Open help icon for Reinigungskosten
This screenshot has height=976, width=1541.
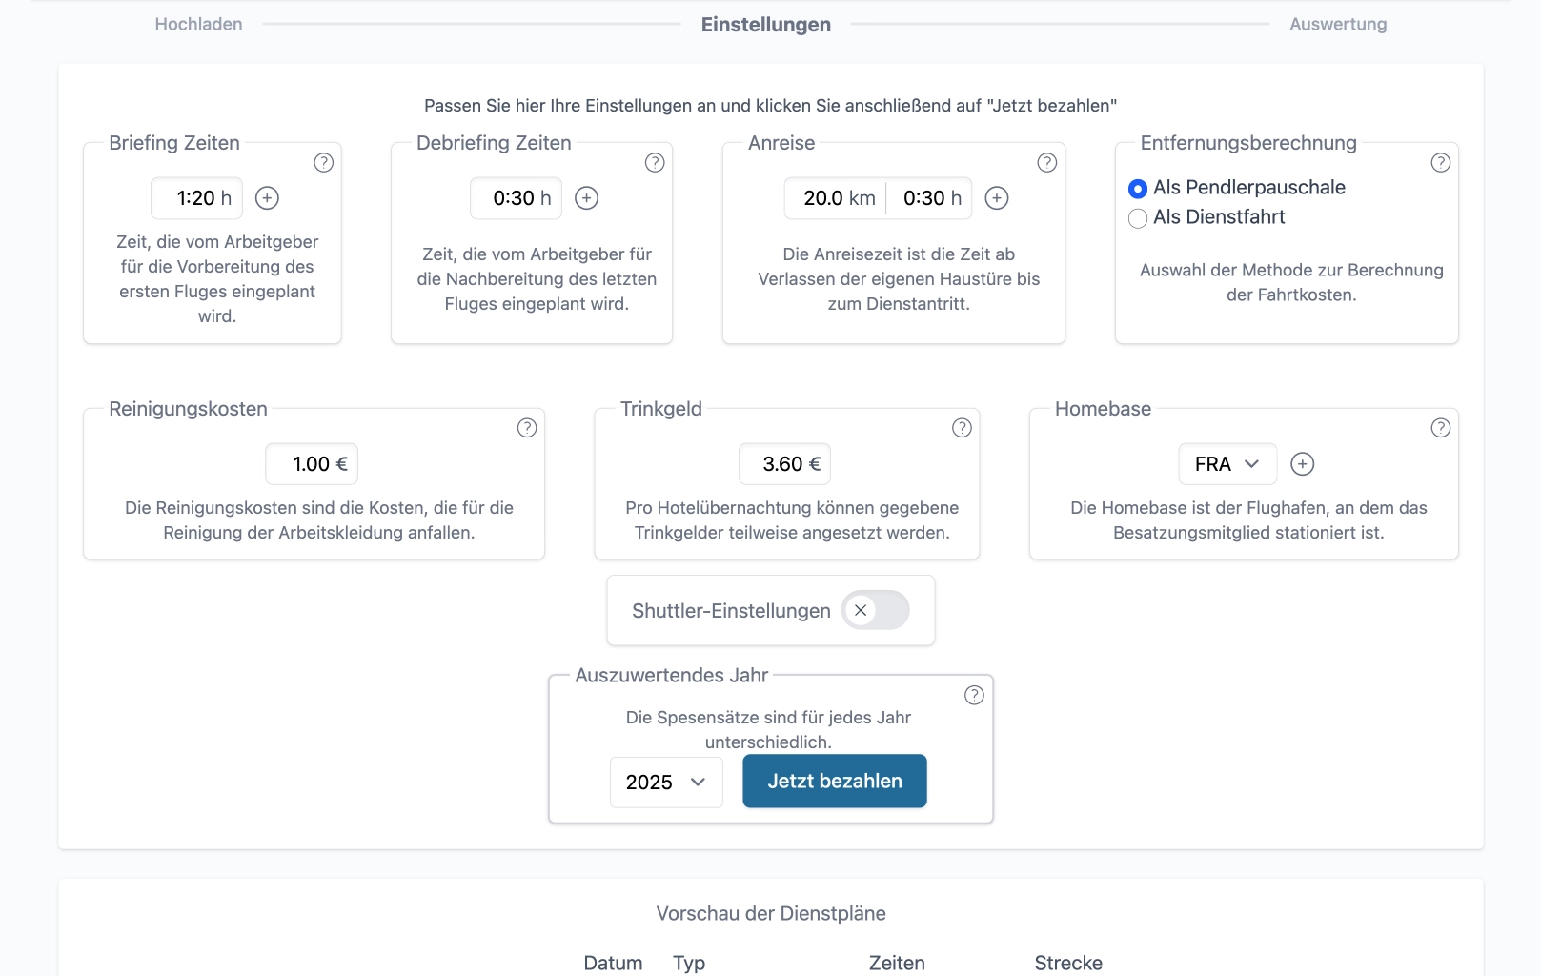click(527, 428)
